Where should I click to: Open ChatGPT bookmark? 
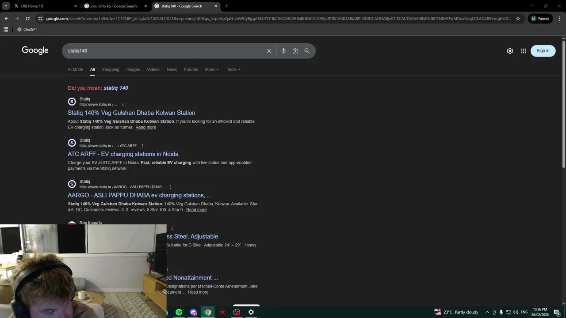coord(27,30)
